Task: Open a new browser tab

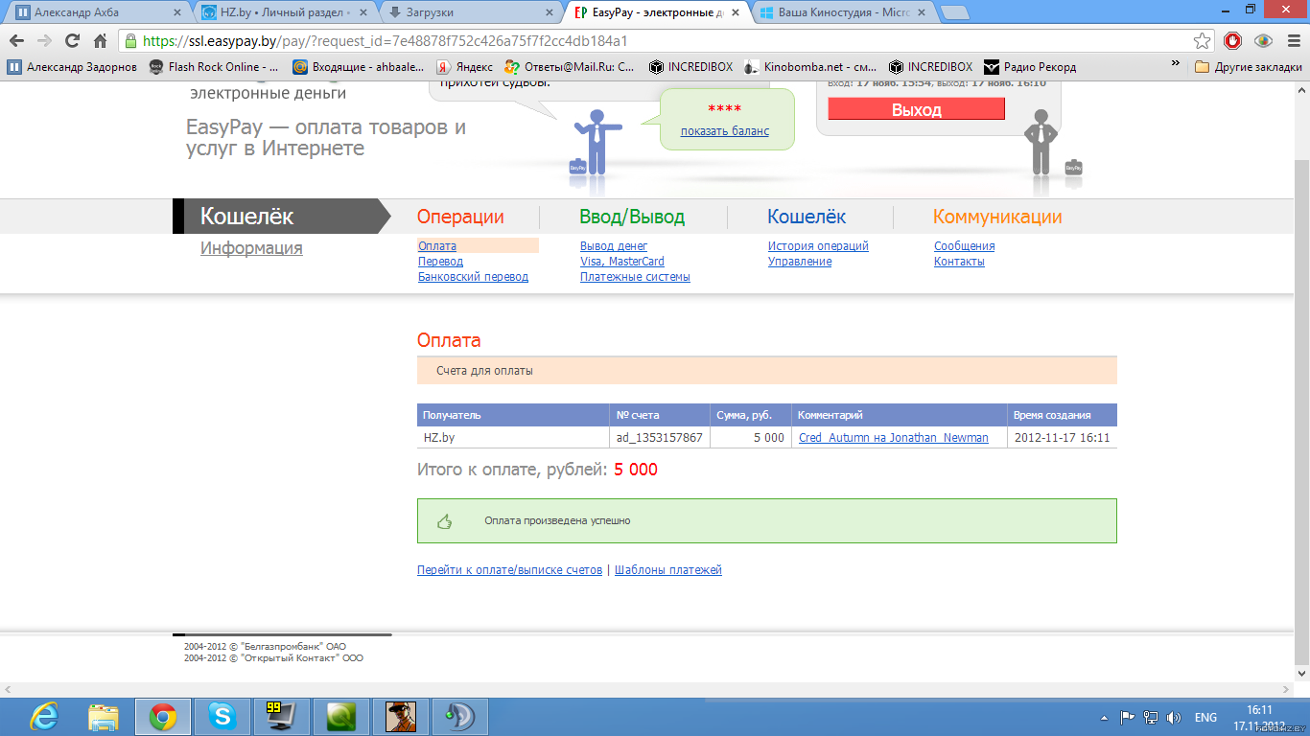Action: [954, 12]
